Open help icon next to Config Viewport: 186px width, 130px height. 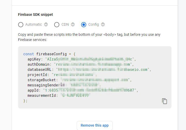click(x=103, y=25)
